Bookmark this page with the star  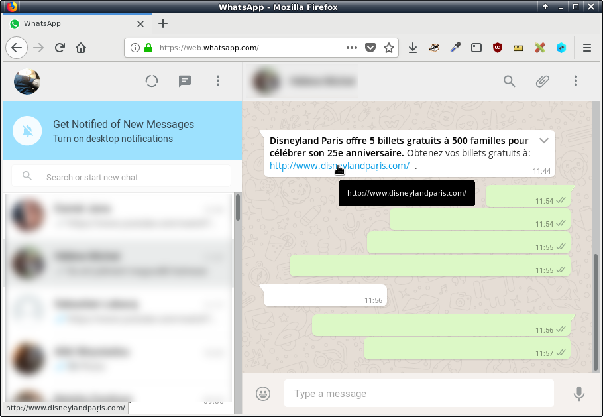tap(389, 48)
